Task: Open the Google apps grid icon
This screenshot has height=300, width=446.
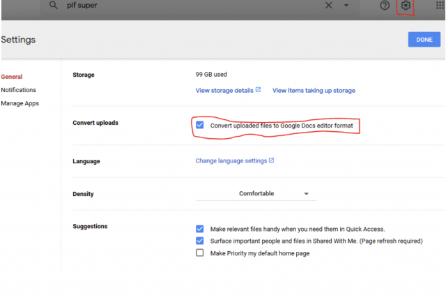Action: pyautogui.click(x=440, y=5)
